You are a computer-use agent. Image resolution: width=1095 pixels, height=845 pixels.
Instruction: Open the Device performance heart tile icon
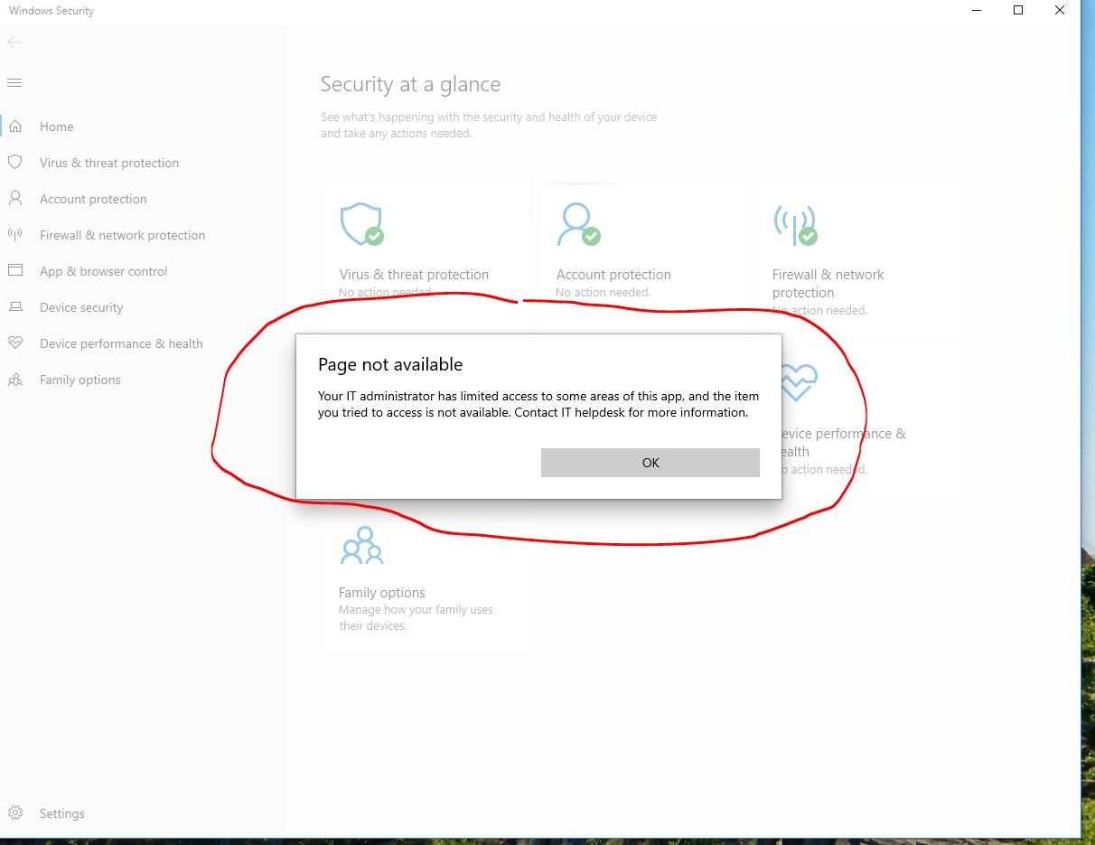pos(799,383)
